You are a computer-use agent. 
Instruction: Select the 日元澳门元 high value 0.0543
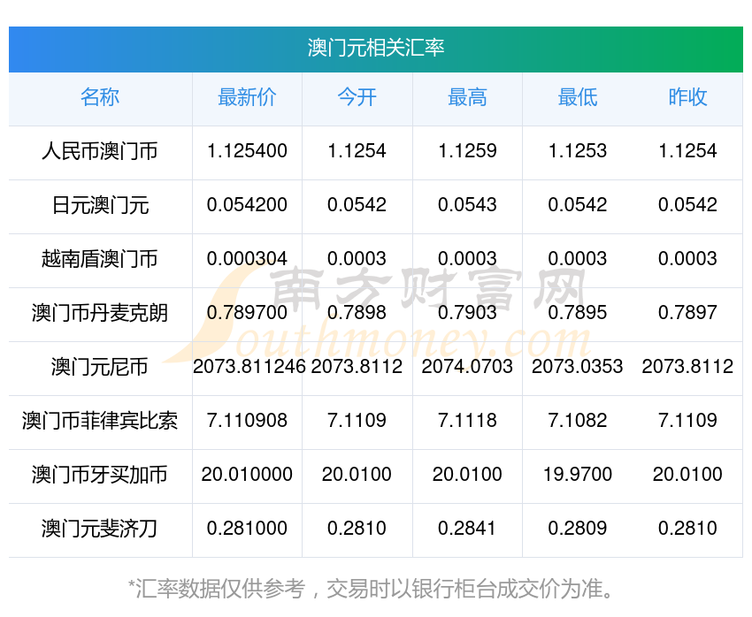(x=467, y=205)
